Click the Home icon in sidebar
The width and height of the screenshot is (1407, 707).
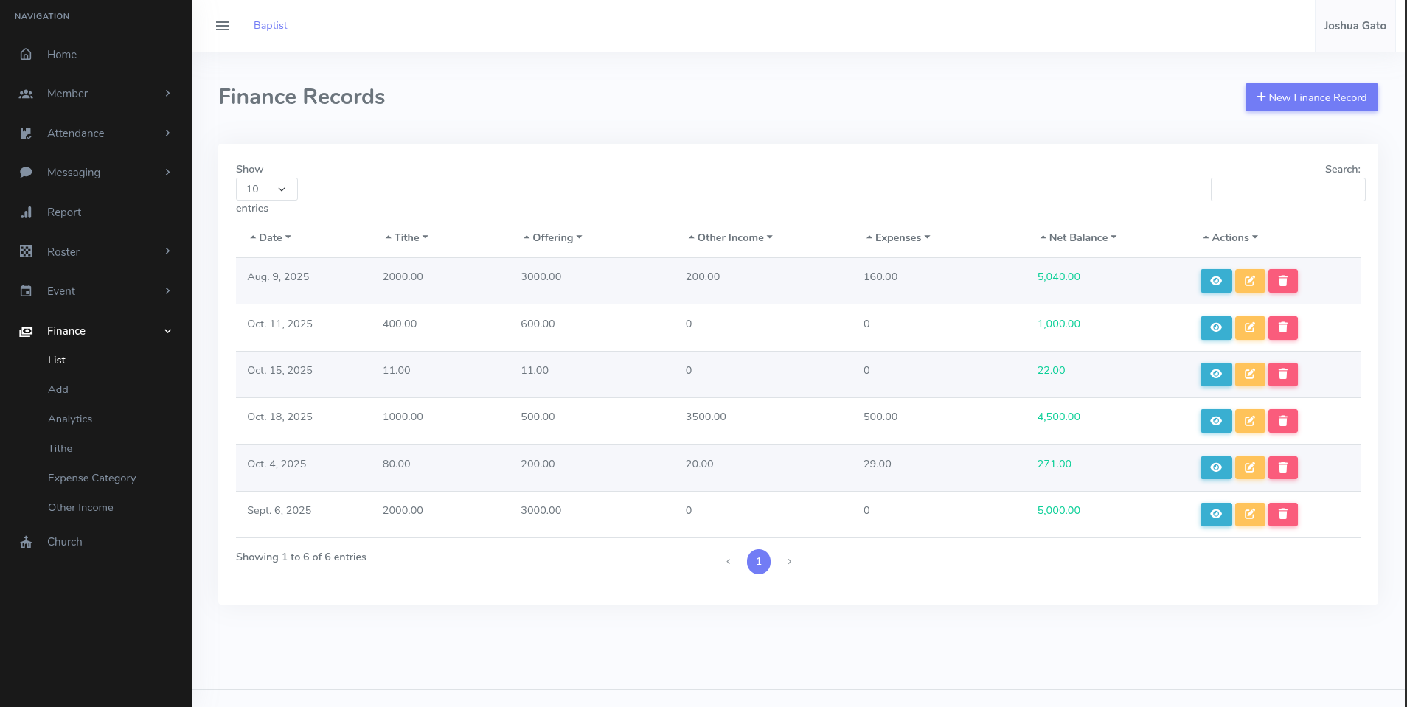tap(26, 55)
